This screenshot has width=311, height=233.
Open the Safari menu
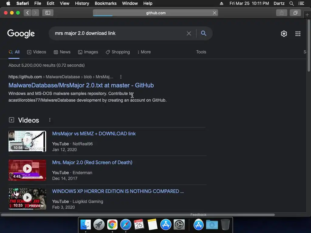pyautogui.click(x=22, y=3)
